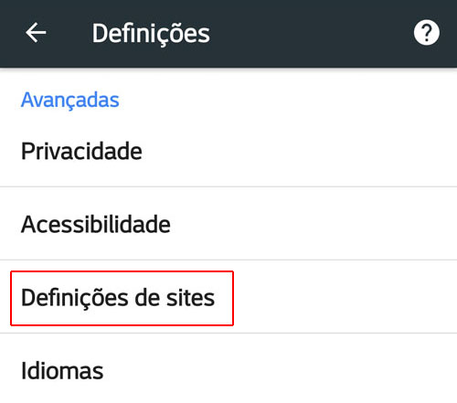Click the Idiomas row below site settings
Image resolution: width=457 pixels, height=403 pixels.
228,370
